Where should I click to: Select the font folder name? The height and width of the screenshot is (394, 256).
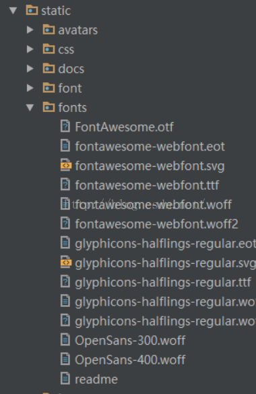tap(70, 88)
